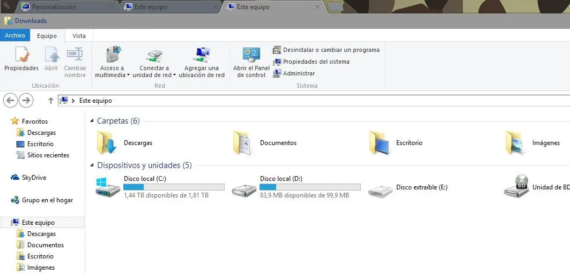
Task: Click Administrar in Sistema group
Action: (x=294, y=73)
